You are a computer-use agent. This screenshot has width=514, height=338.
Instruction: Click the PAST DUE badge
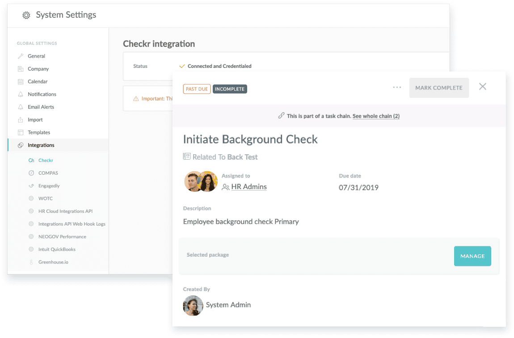pyautogui.click(x=197, y=89)
